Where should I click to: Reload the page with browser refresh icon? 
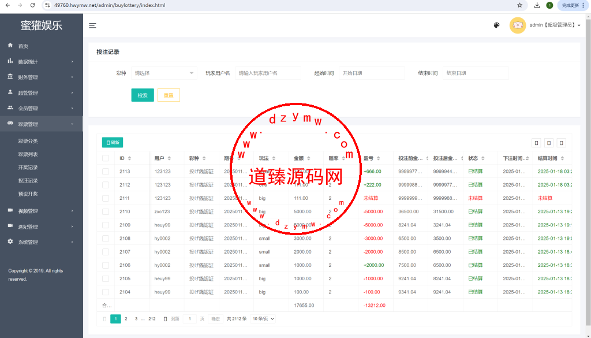pyautogui.click(x=32, y=5)
